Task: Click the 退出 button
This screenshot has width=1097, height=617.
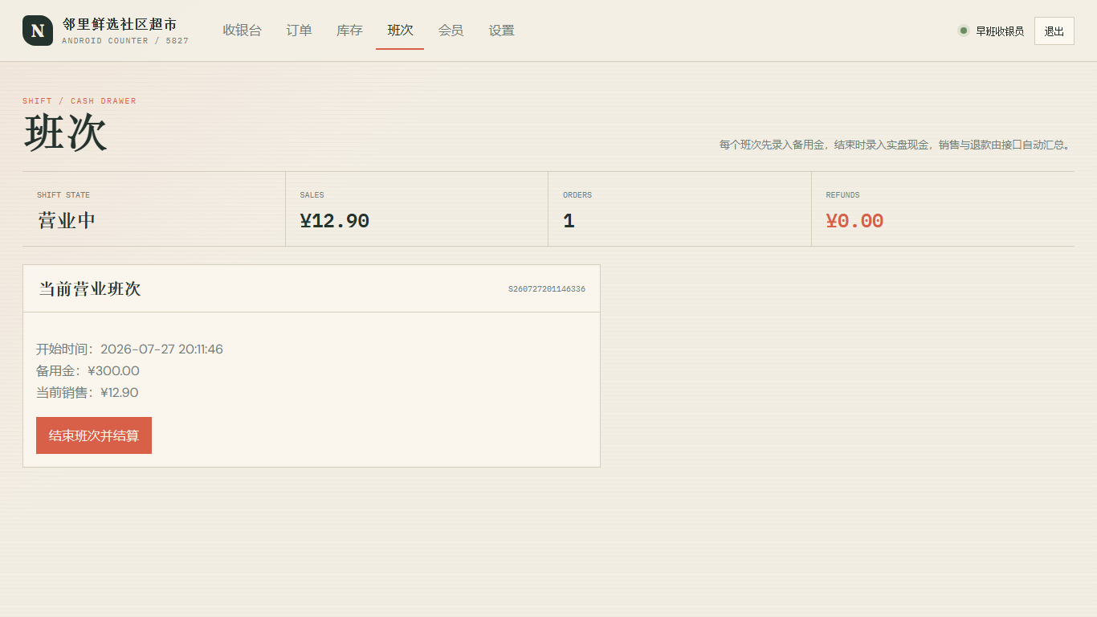Action: tap(1054, 31)
